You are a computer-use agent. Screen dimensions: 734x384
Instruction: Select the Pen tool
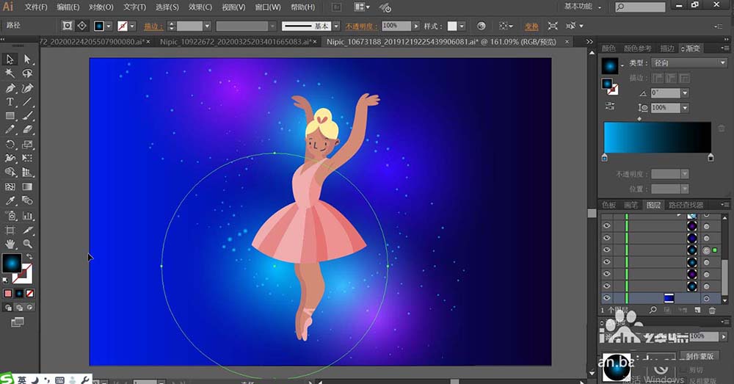point(10,87)
